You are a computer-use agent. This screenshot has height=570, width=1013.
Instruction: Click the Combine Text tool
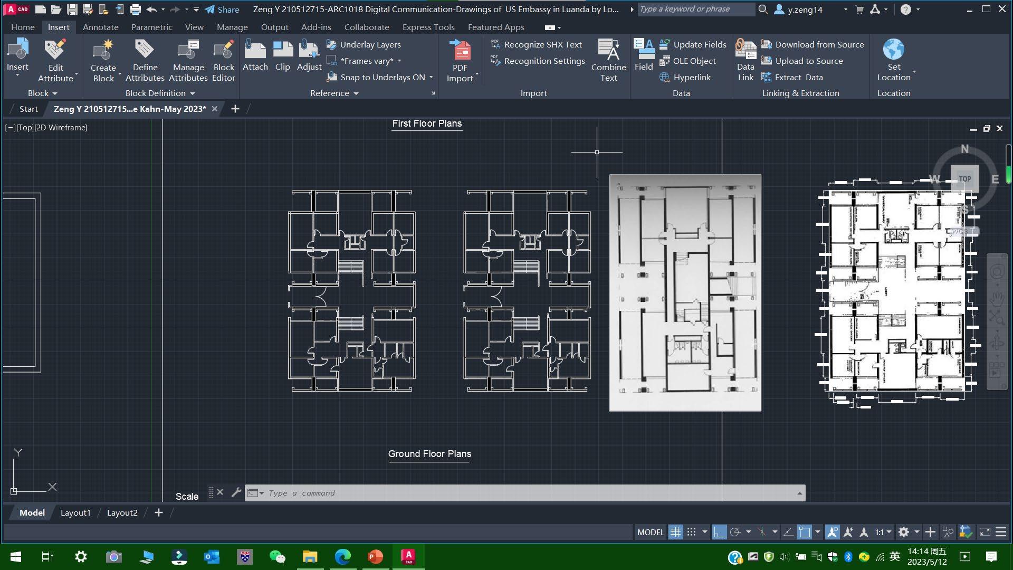608,51
